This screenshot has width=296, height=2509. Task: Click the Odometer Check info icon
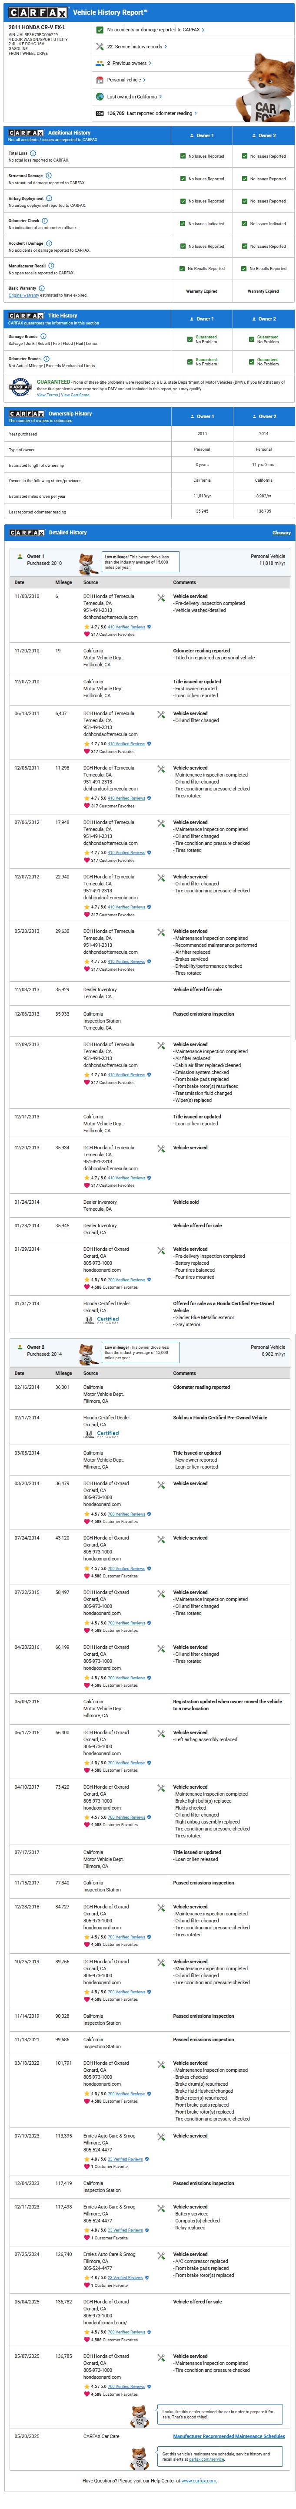click(x=45, y=221)
